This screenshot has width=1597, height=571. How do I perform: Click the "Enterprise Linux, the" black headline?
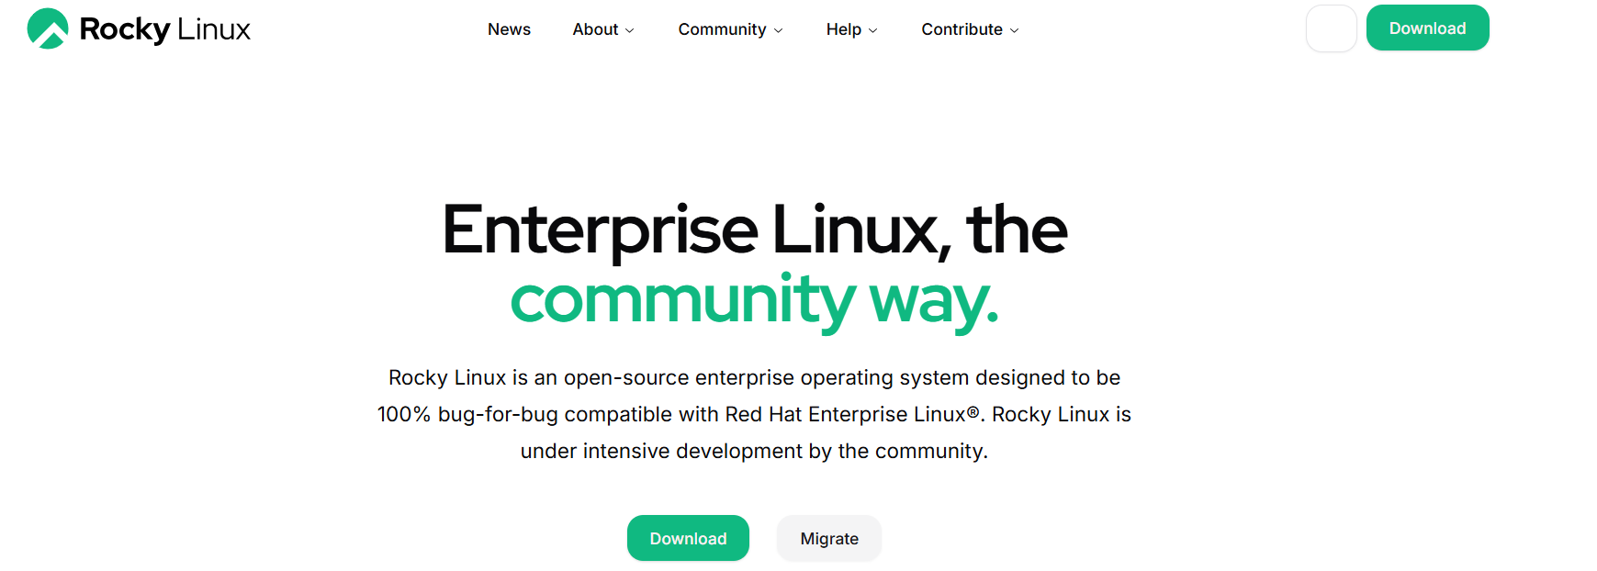[754, 230]
